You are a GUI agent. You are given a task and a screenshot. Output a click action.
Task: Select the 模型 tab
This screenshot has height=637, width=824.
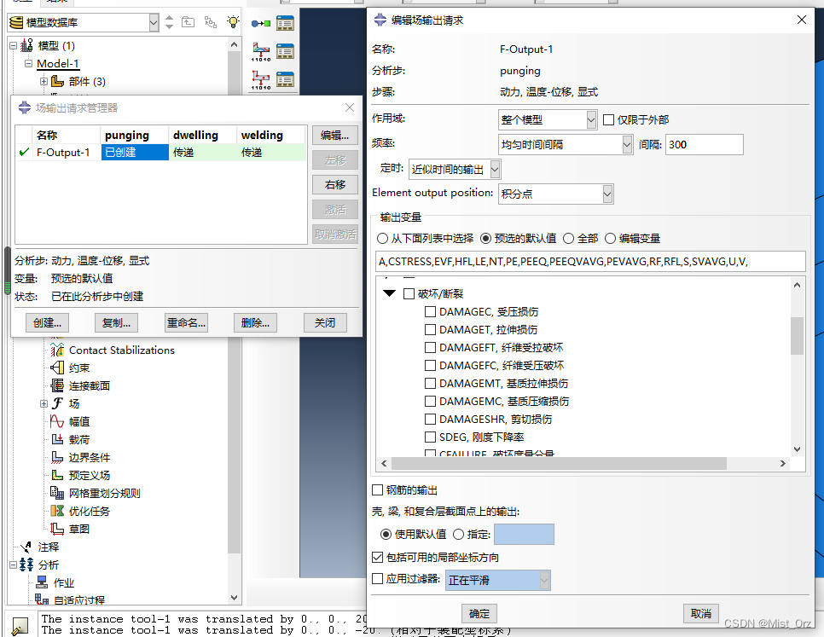pyautogui.click(x=24, y=3)
